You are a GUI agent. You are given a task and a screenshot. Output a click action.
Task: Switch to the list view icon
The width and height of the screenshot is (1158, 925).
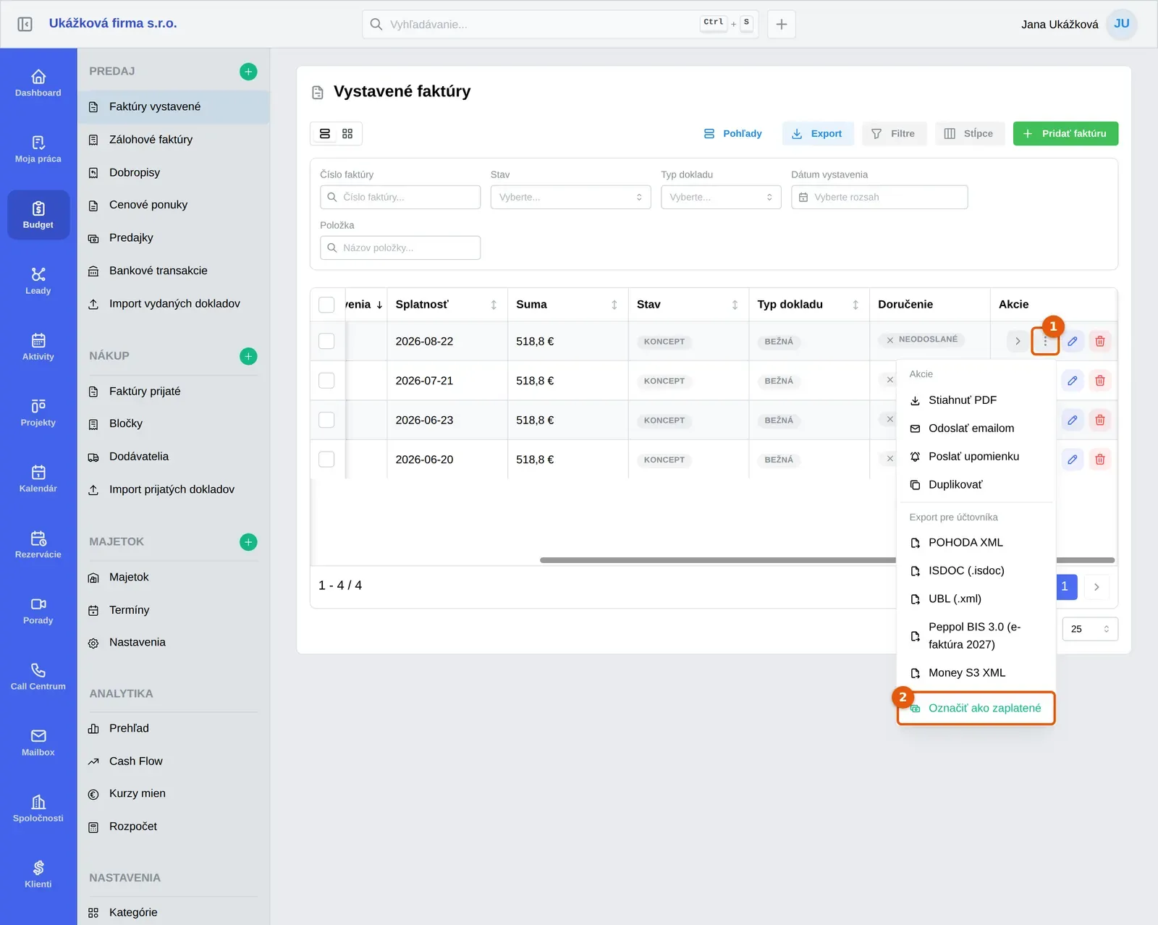pyautogui.click(x=325, y=134)
